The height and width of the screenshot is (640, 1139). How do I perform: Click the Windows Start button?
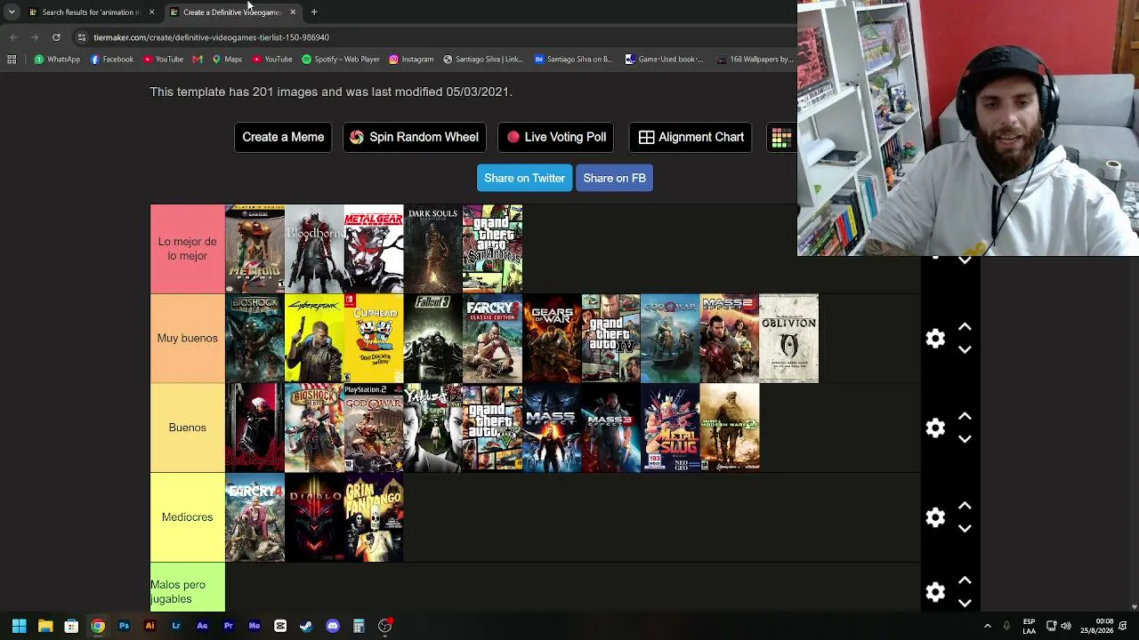[x=19, y=626]
